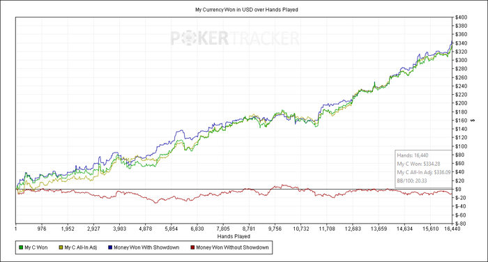Click the 'Hands Played' x-axis label
Viewport: 488px width, 262px height.
[x=234, y=236]
